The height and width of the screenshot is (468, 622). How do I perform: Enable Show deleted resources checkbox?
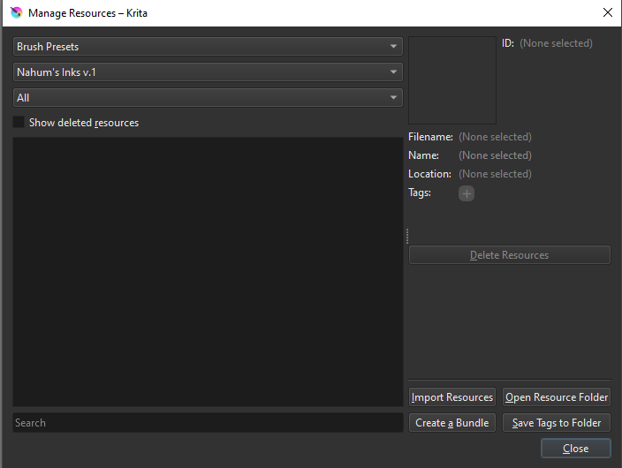click(x=19, y=123)
